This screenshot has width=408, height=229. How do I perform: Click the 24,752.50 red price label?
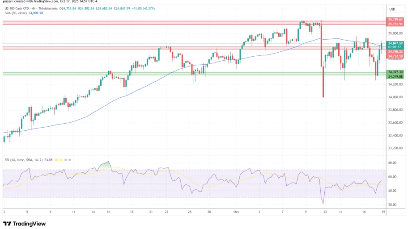pyautogui.click(x=395, y=56)
